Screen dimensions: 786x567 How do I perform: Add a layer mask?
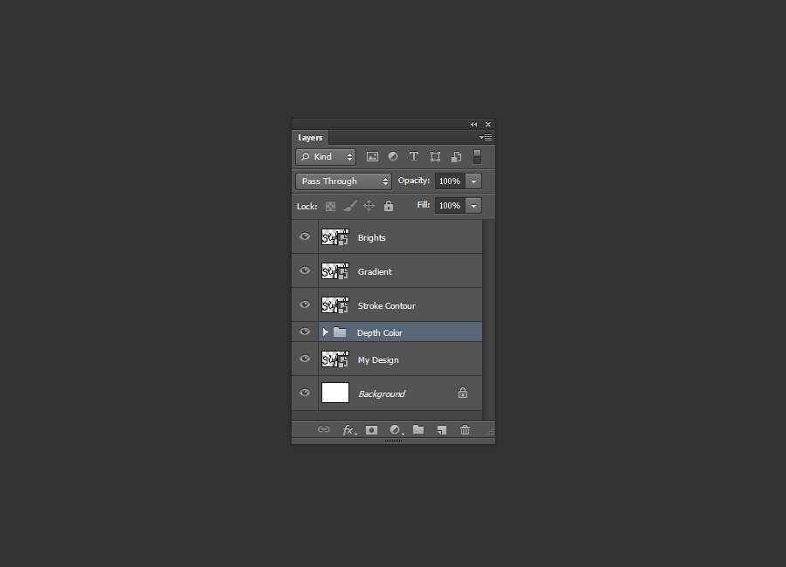371,429
